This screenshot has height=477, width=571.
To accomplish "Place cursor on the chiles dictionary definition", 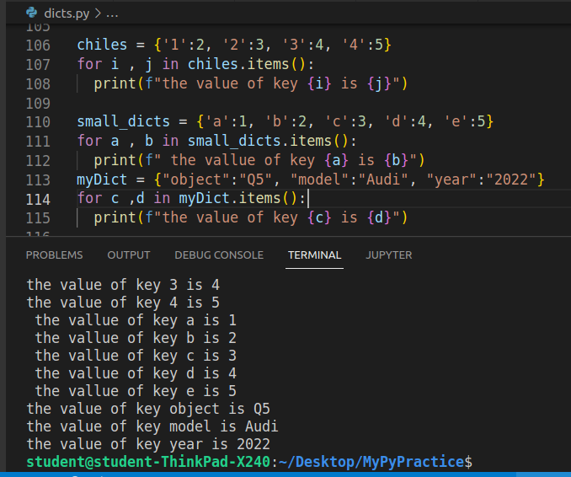I will (x=234, y=45).
